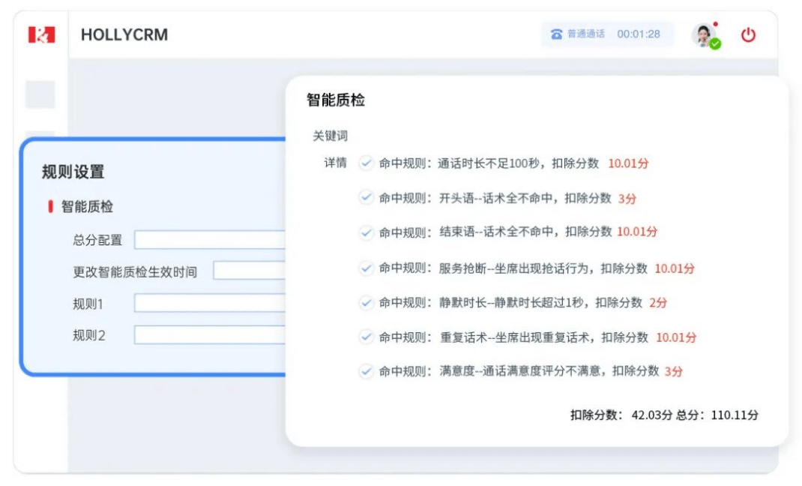Click the 更改智能质检生效时间 input field

click(249, 271)
